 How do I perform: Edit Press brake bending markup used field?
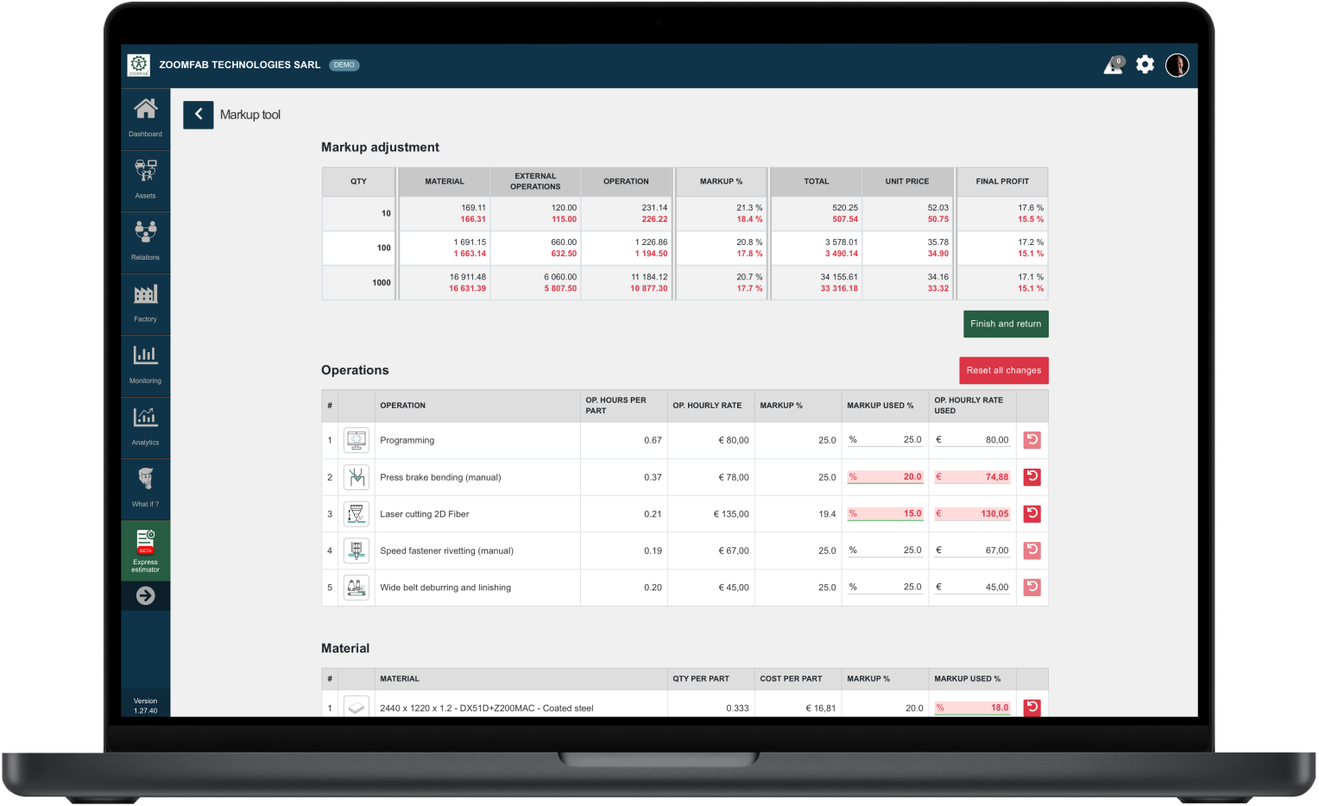pyautogui.click(x=885, y=476)
